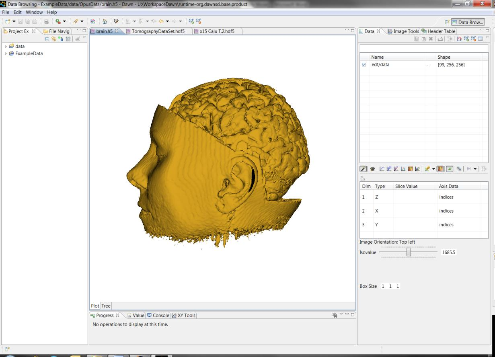Click remove-all icon in Progress panel
This screenshot has width=495, height=357.
tap(335, 316)
